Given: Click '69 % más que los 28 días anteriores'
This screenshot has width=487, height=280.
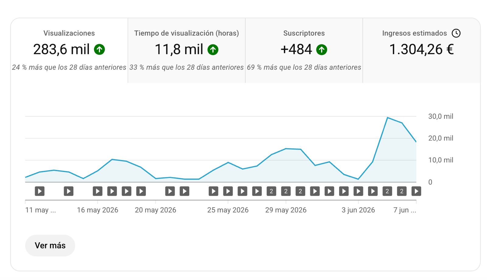Looking at the screenshot, I should pos(304,67).
